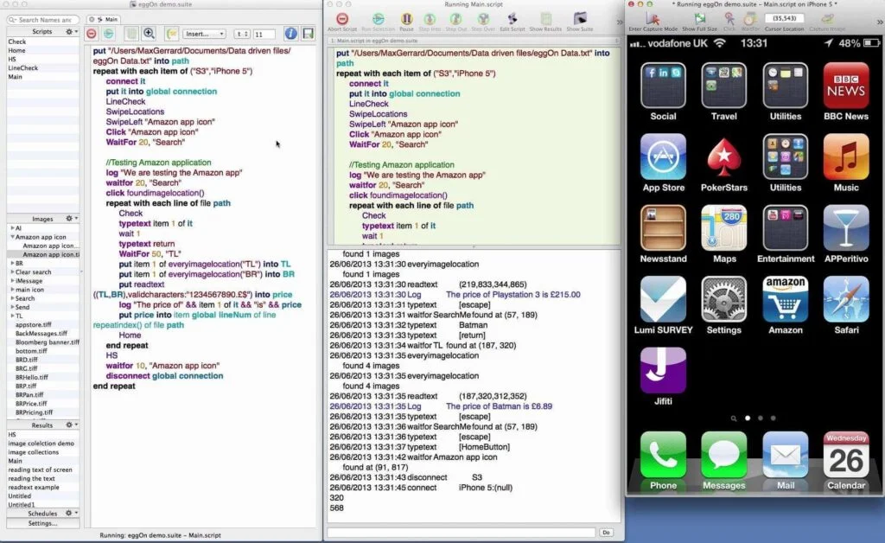Viewport: 885px width, 543px height.
Task: Click Show Full Size in viewer toolbar
Action: [x=699, y=22]
